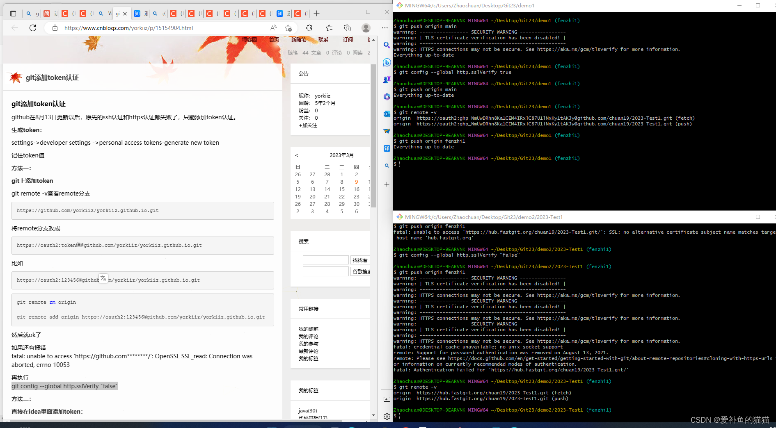Click the first blog search input
The image size is (776, 428).
pyautogui.click(x=325, y=260)
